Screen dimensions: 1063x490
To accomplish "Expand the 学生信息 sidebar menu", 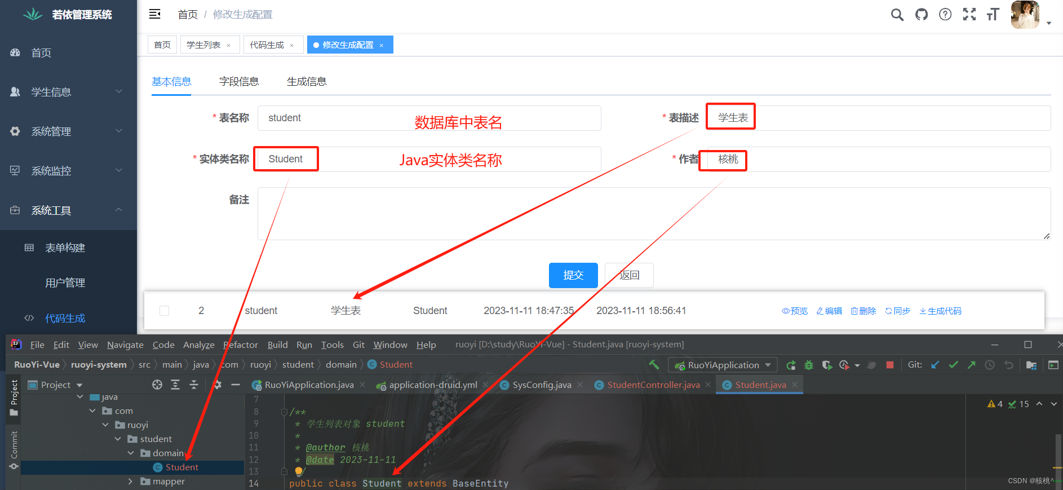I will (68, 92).
